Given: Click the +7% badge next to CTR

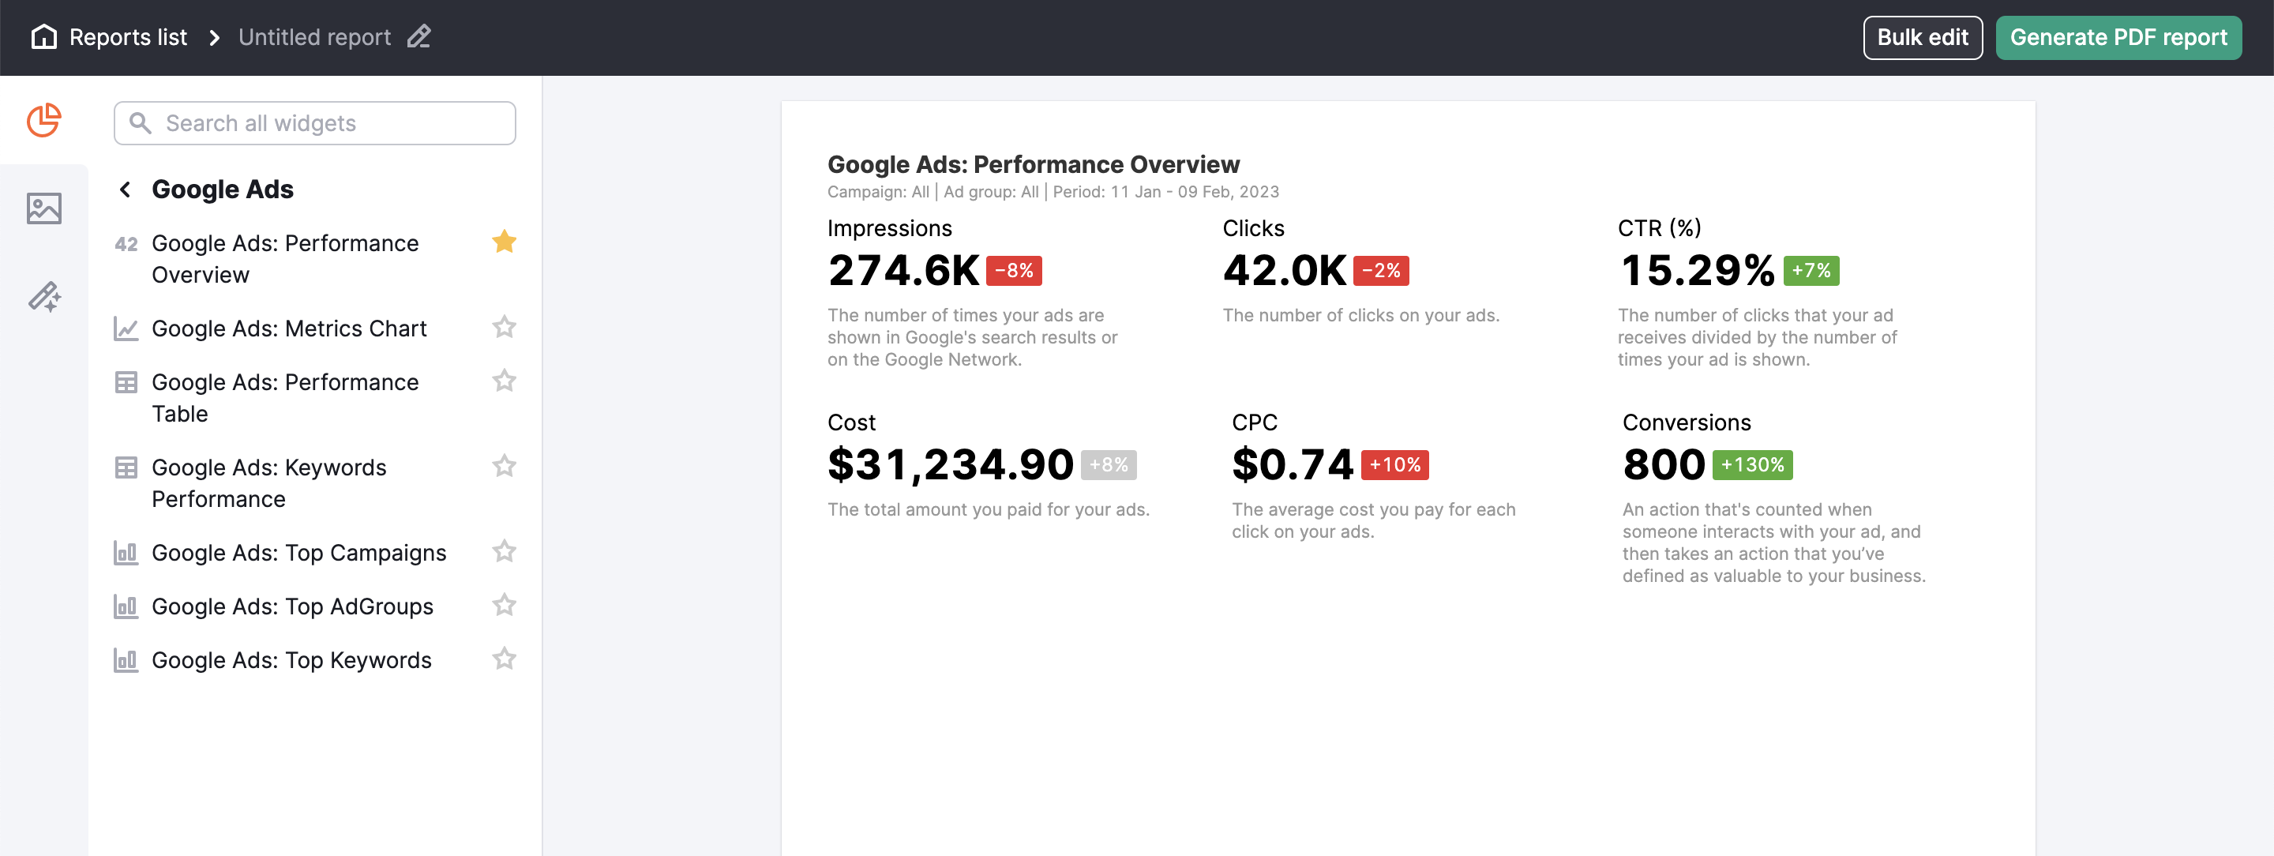Looking at the screenshot, I should click(x=1811, y=271).
